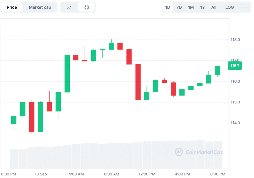Switch to line chart view icon

tap(69, 7)
